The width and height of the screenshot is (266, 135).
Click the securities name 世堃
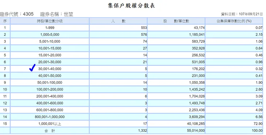click(68, 14)
